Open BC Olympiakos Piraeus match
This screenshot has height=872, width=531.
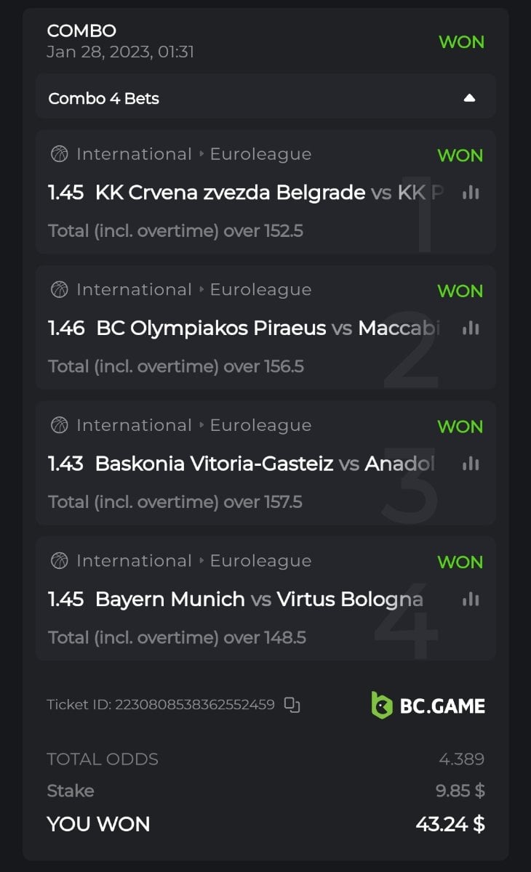(x=211, y=328)
